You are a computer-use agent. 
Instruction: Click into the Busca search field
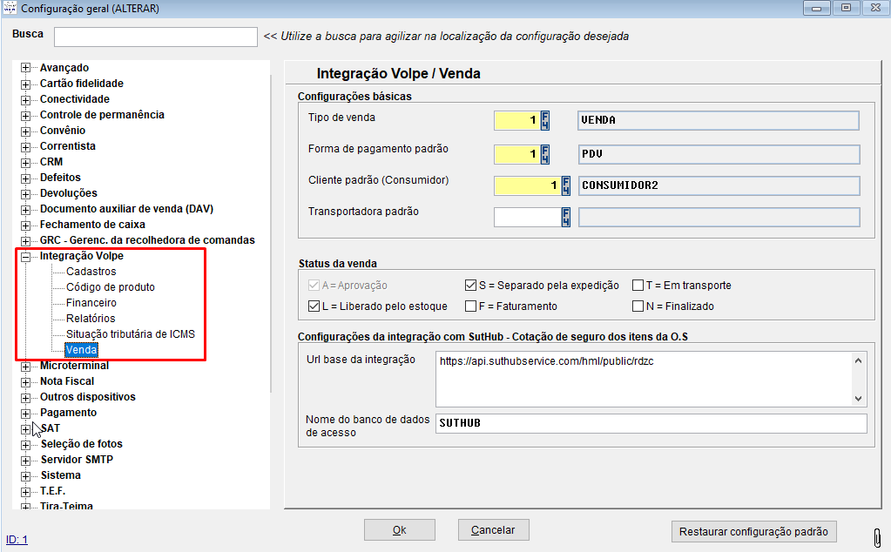pos(156,37)
